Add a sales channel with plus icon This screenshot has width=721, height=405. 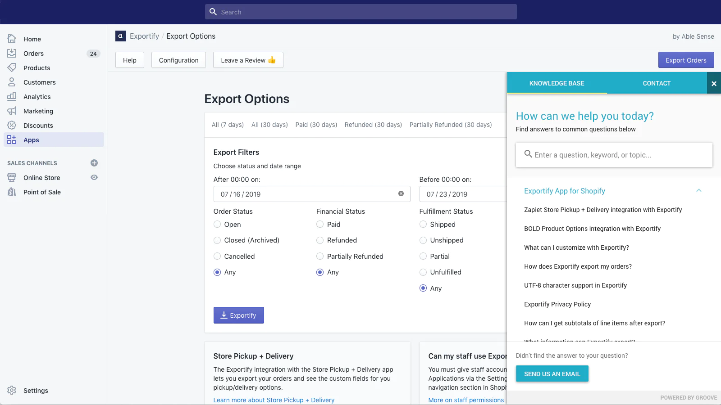94,163
